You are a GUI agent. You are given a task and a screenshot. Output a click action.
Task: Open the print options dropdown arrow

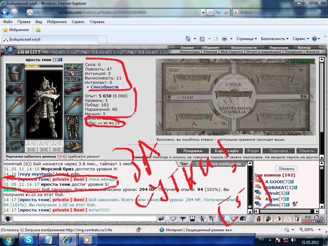tap(231, 39)
